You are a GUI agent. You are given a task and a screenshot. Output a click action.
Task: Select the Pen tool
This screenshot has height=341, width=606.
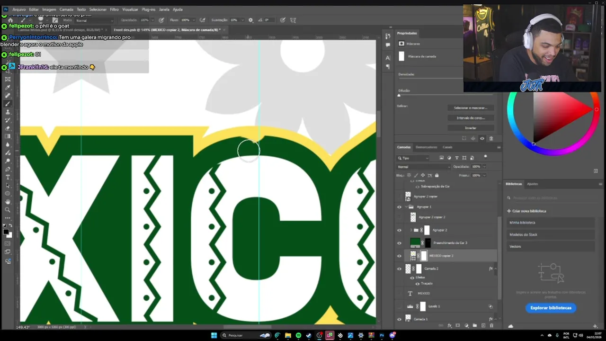coord(8,169)
